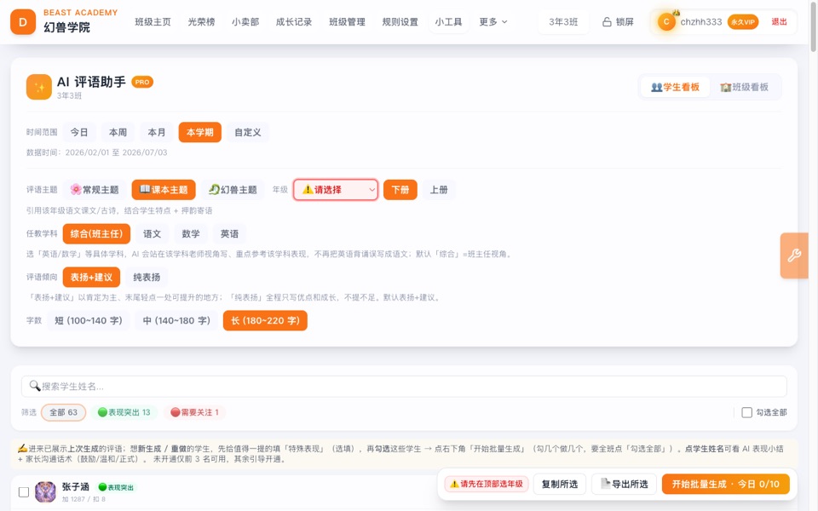The width and height of the screenshot is (818, 511).
Task: Open 小工具 in top navigation
Action: (x=449, y=22)
